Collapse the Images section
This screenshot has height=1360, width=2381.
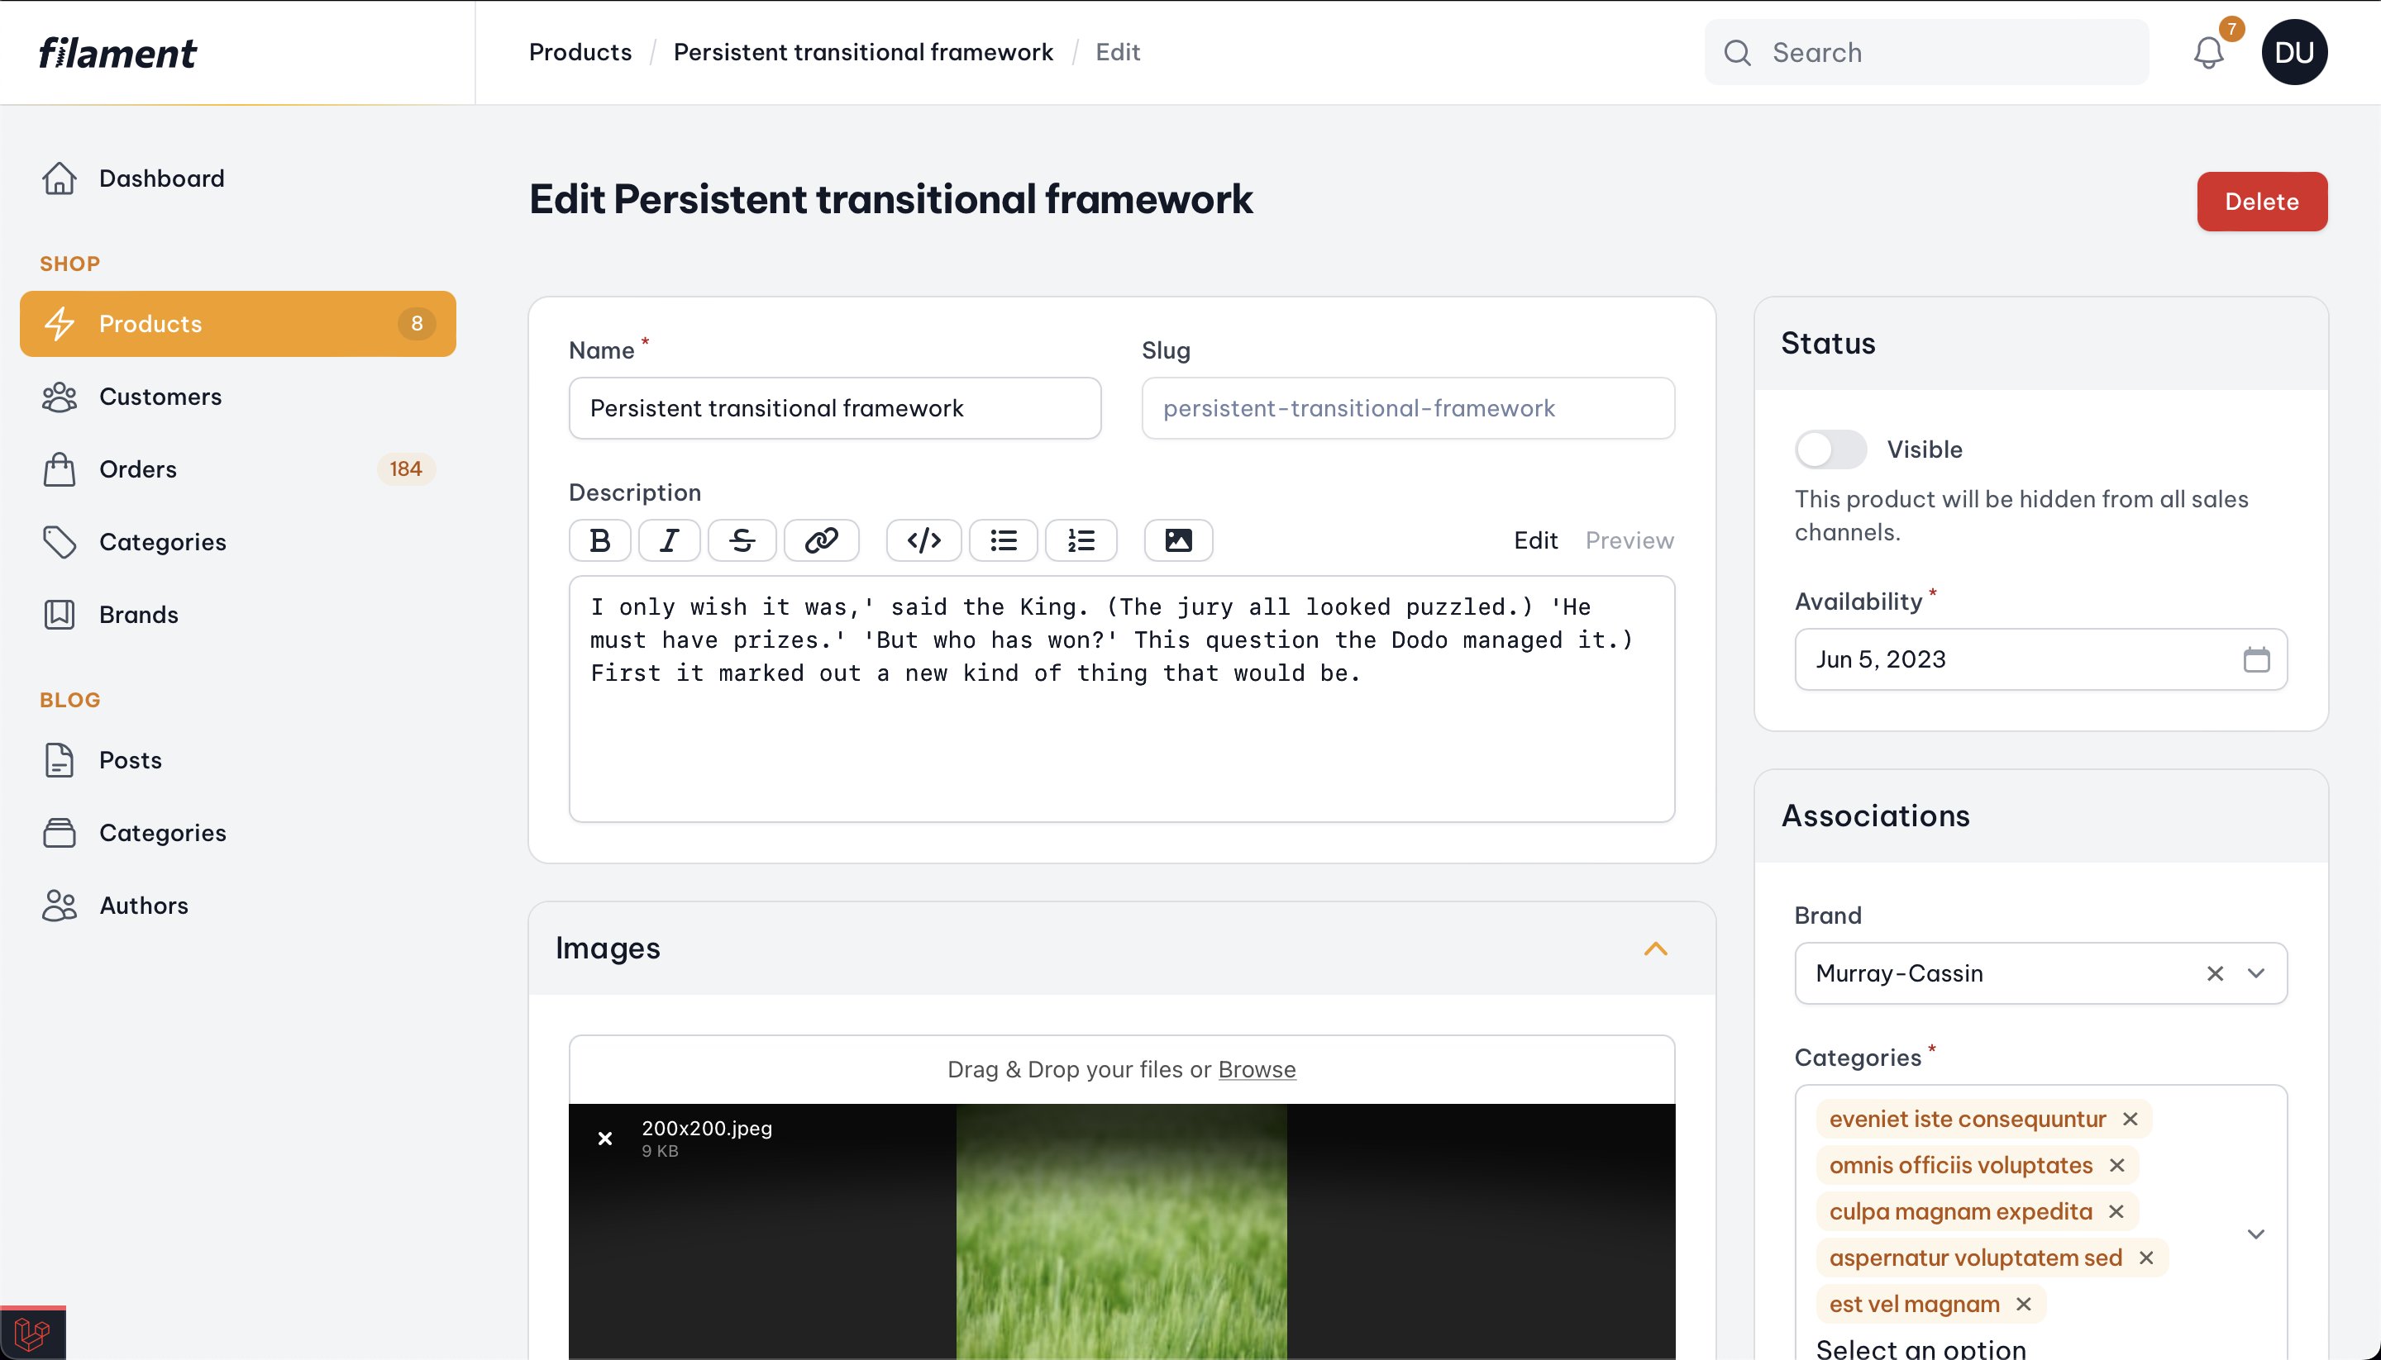click(x=1657, y=947)
